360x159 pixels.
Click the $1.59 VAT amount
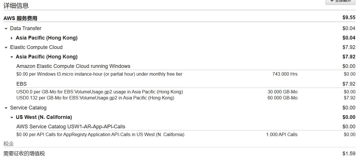coord(349,154)
